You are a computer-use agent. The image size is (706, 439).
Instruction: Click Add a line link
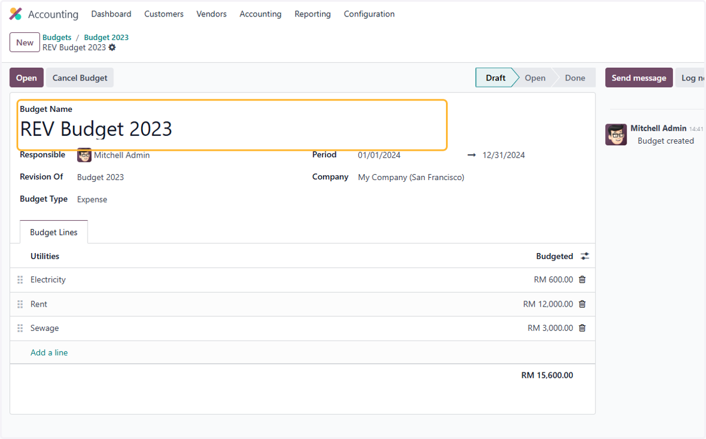coord(49,352)
